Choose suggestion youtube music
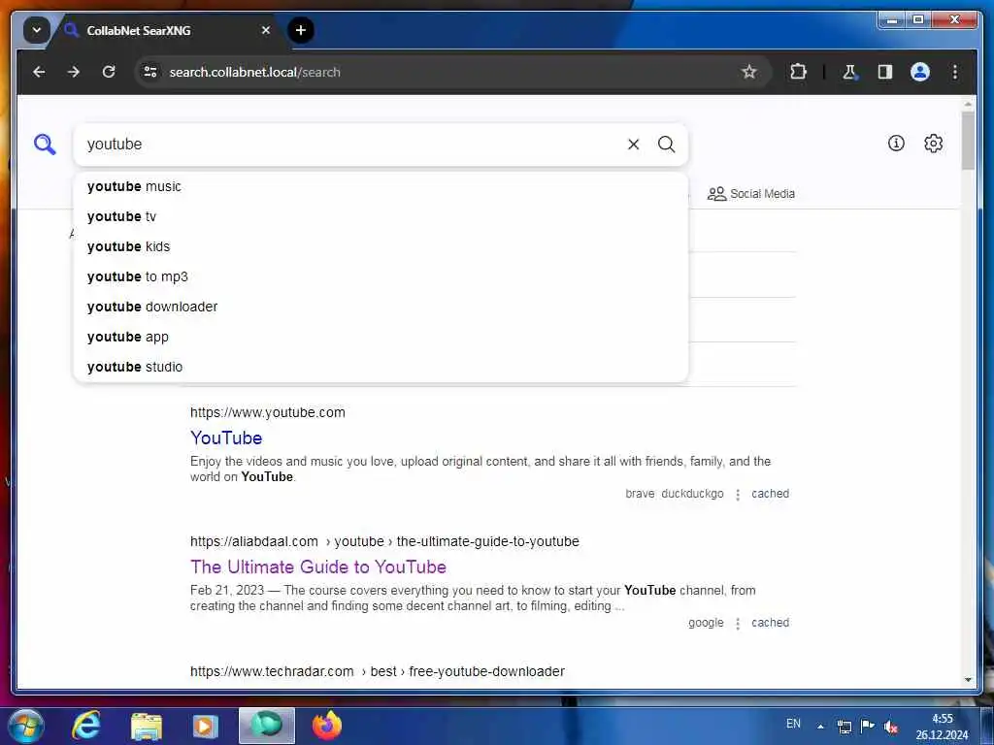The image size is (994, 745). (381, 187)
